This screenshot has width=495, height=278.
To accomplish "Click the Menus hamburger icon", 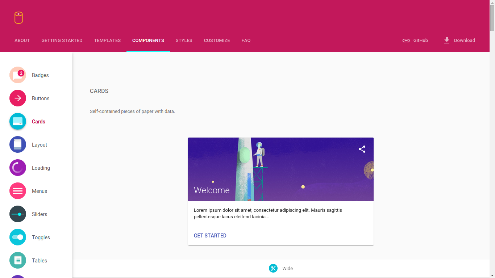I will point(17,191).
